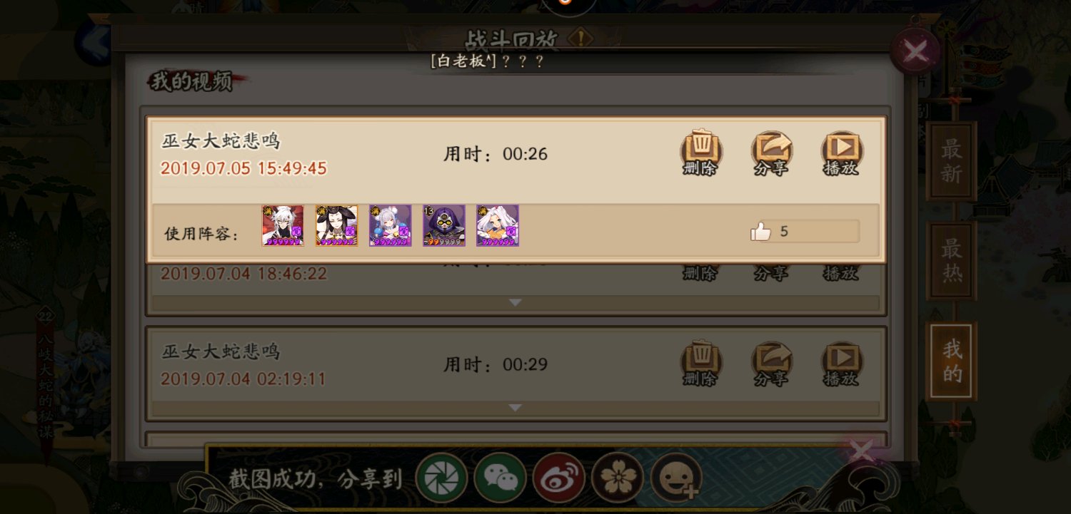Close the battle replay window
Screen dimensions: 1071x514
(915, 51)
